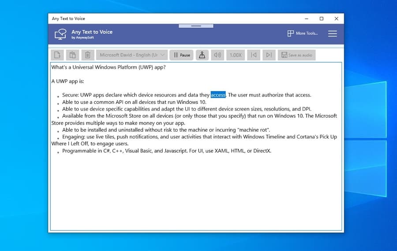
Task: Open the 1.00X speed control
Action: pos(236,55)
